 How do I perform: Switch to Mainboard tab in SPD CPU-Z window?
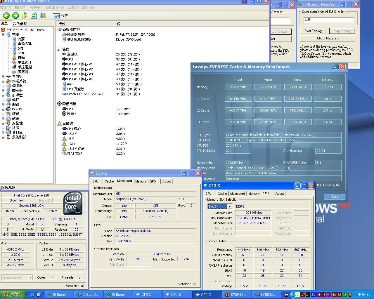(x=238, y=194)
